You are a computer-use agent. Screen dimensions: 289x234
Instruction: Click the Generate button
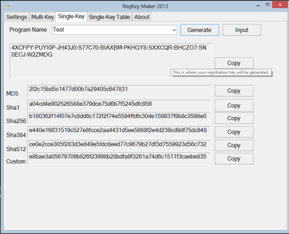(200, 30)
